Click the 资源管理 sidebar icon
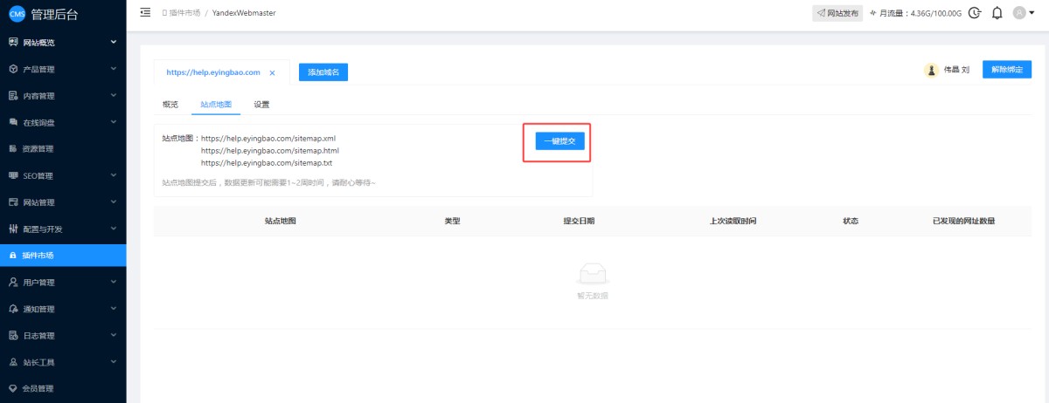The height and width of the screenshot is (403, 1049). coord(13,149)
